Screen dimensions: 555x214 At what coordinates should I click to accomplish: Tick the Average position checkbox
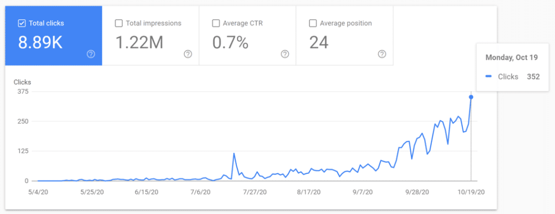(313, 23)
